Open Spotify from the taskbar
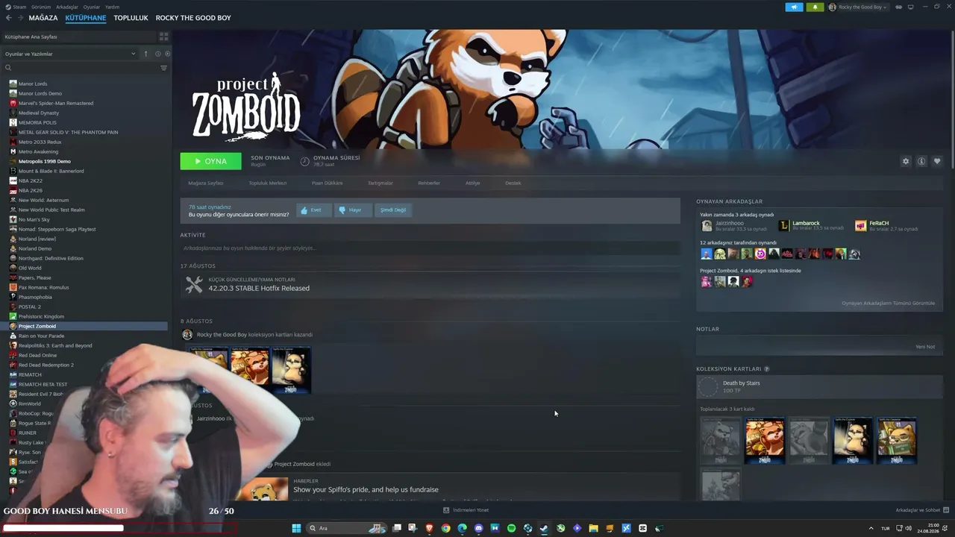955x537 pixels. pyautogui.click(x=511, y=528)
